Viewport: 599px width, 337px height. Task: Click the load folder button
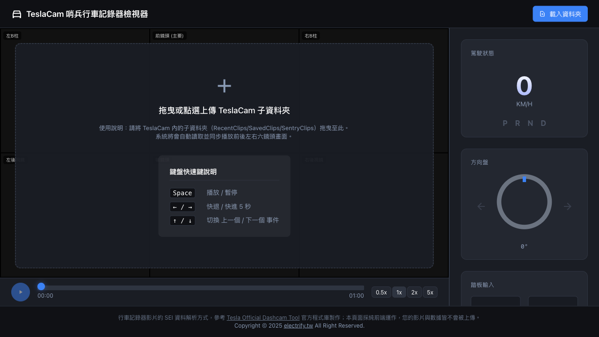point(560,14)
